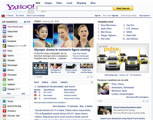The height and width of the screenshot is (120, 153).
Task: Click inside the web search field
Action: point(74,8)
